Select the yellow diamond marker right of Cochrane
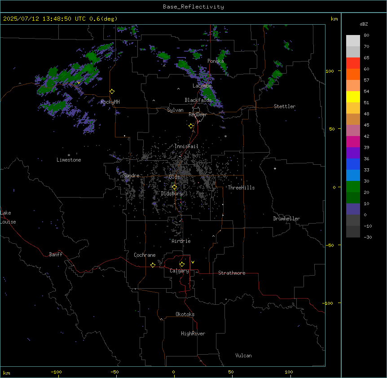Image resolution: width=387 pixels, height=378 pixels. 153,265
